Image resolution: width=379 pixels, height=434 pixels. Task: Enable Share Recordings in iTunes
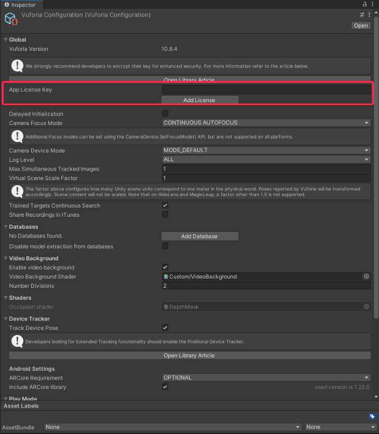tap(165, 214)
